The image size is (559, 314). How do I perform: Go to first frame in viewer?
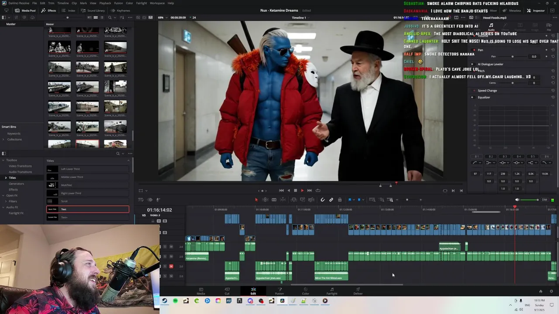[x=281, y=190]
